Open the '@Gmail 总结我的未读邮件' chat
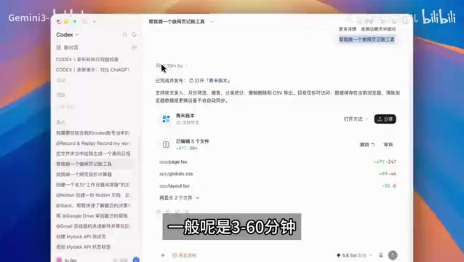 coord(92,226)
